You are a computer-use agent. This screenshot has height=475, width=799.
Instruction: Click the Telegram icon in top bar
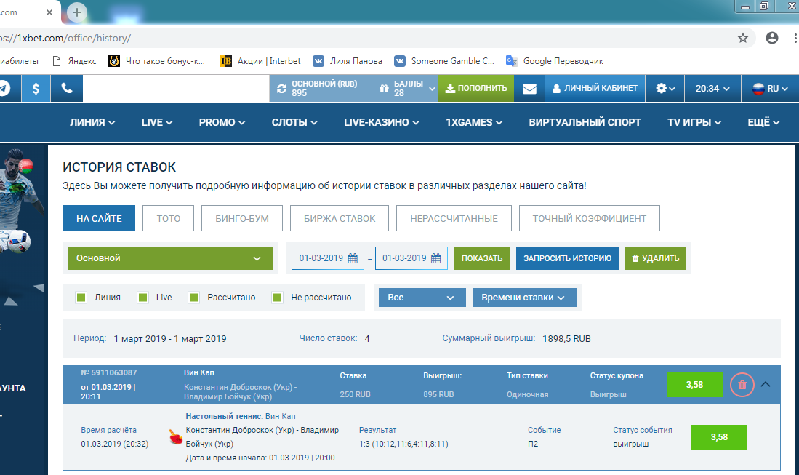click(x=4, y=88)
